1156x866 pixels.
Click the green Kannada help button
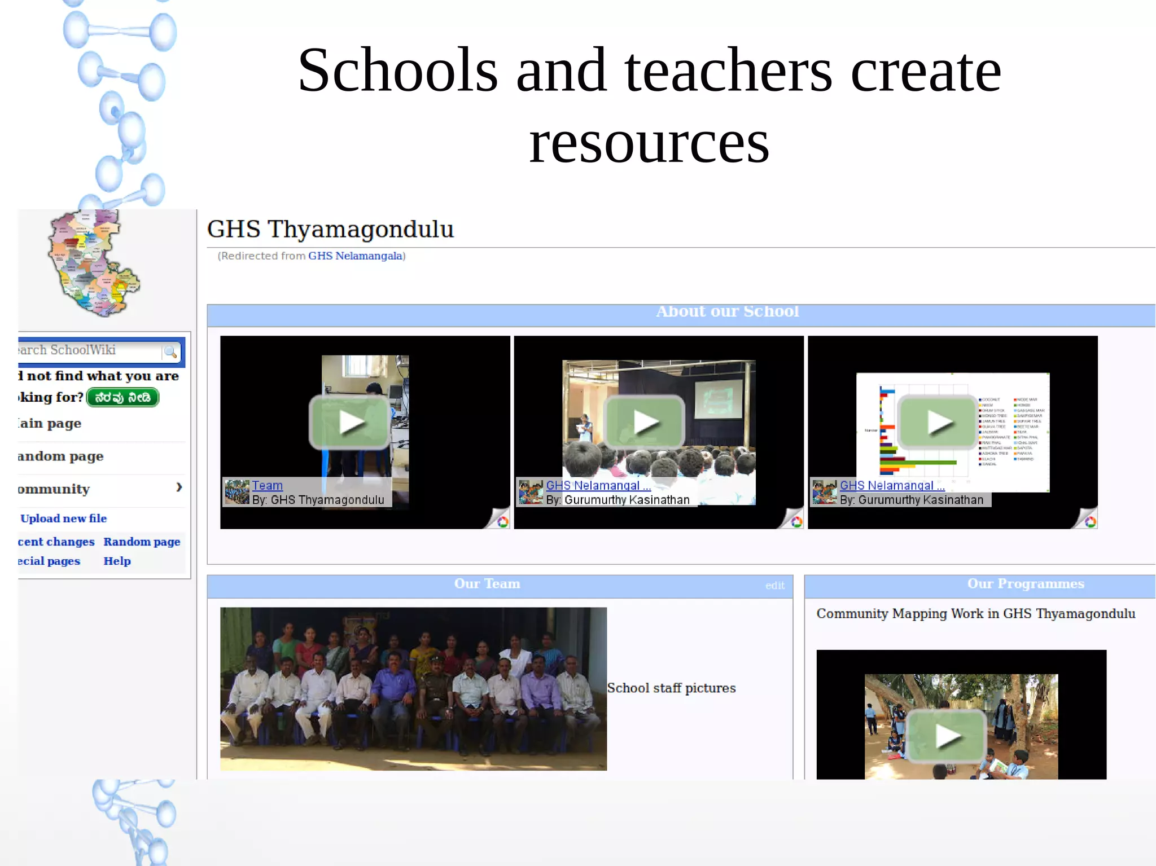coord(123,398)
